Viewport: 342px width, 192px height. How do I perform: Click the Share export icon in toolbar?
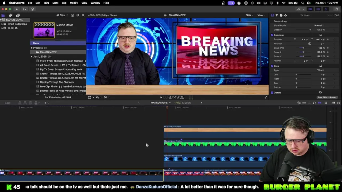click(337, 9)
